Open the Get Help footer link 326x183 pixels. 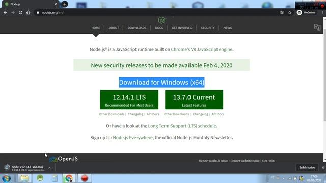[268, 161]
